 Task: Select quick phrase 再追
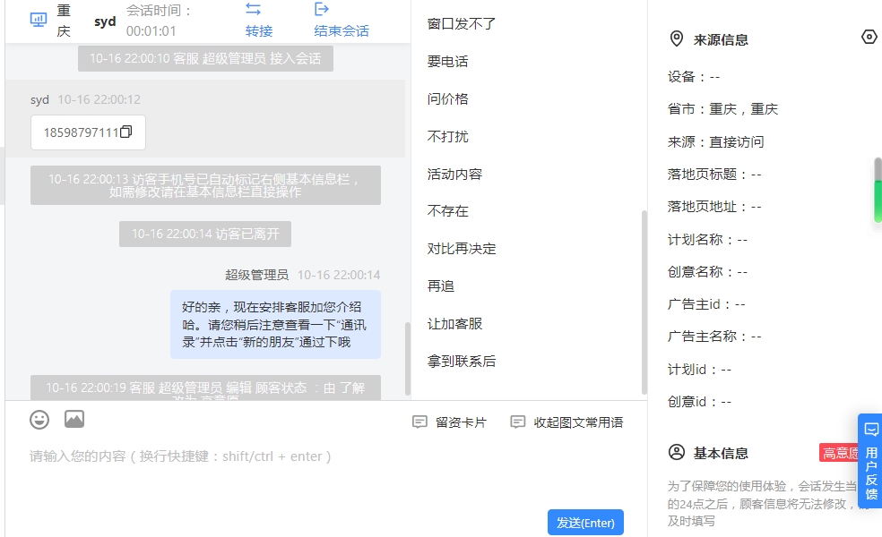(441, 286)
